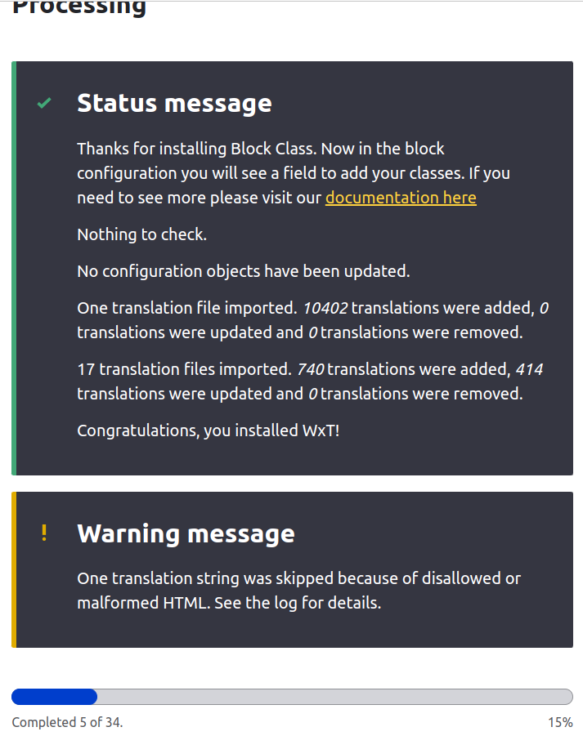Click the blue filled portion of the progress bar

coord(54,697)
